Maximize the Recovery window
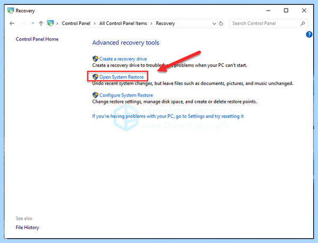The width and height of the screenshot is (318, 243). coord(286,11)
